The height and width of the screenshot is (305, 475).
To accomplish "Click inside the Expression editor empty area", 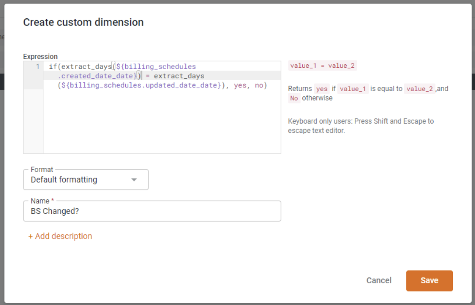I will coord(162,121).
